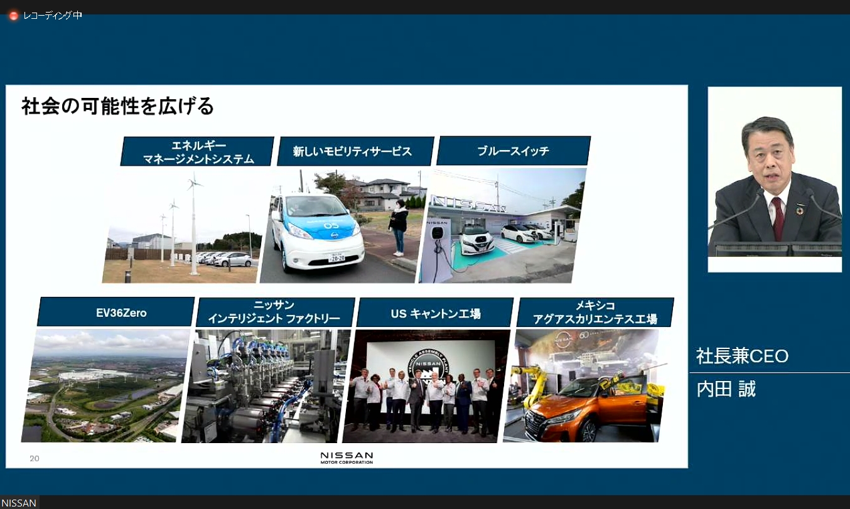The image size is (850, 509).
Task: Click the メキシコ アグアスカリエンテス工場 banner
Action: coord(595,312)
